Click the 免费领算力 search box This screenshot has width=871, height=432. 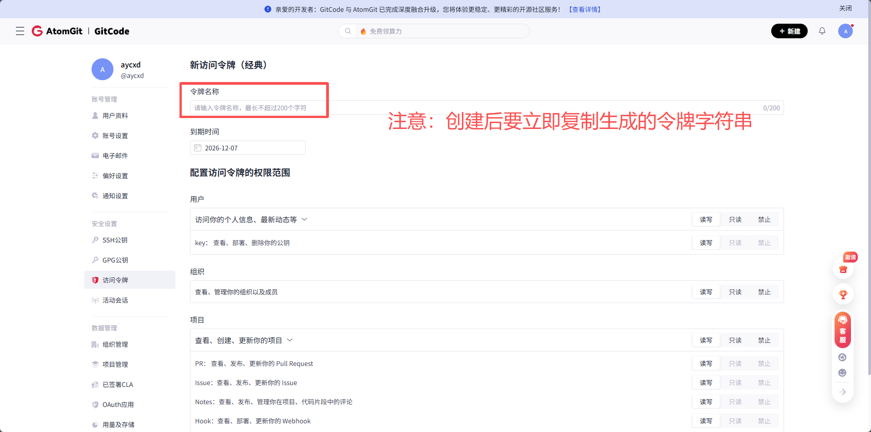pos(434,31)
